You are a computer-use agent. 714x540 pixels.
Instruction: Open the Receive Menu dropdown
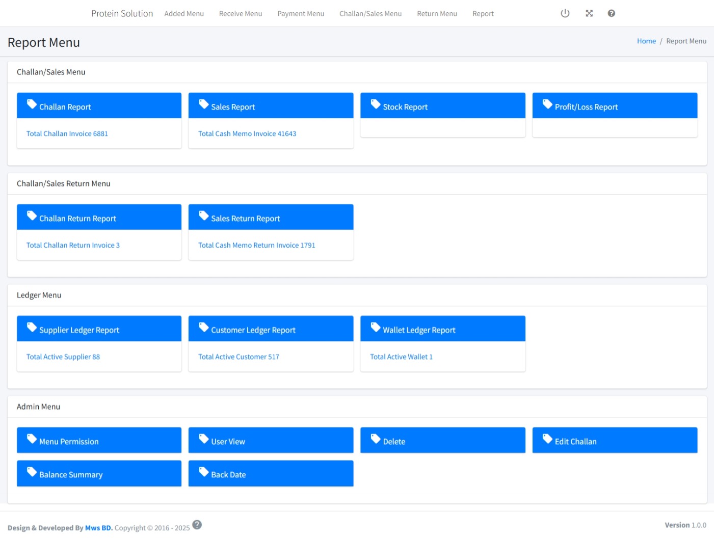click(x=241, y=14)
